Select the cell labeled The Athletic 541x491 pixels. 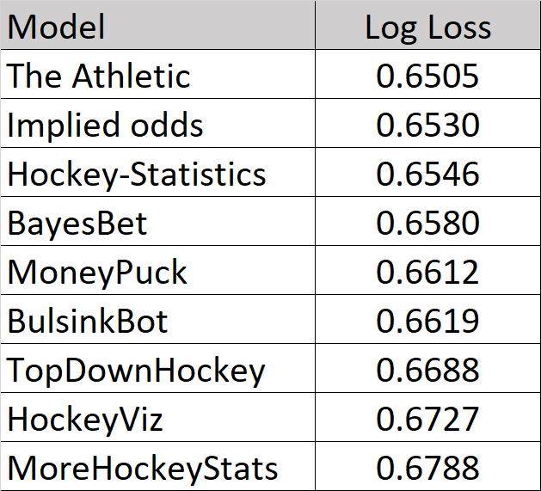click(x=159, y=76)
